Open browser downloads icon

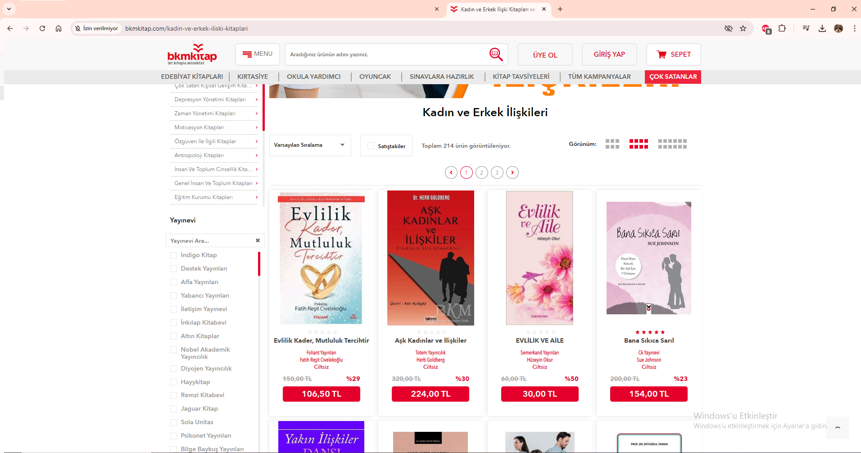(x=822, y=28)
